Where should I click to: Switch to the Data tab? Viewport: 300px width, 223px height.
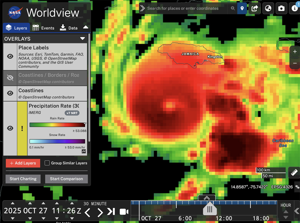click(69, 28)
